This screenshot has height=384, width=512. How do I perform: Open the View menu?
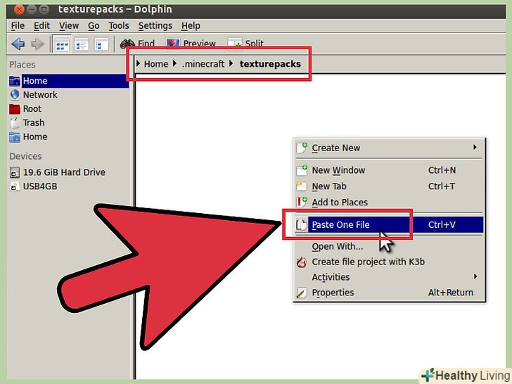pyautogui.click(x=69, y=25)
